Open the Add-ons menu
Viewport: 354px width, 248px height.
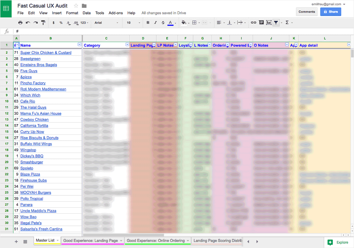click(116, 13)
